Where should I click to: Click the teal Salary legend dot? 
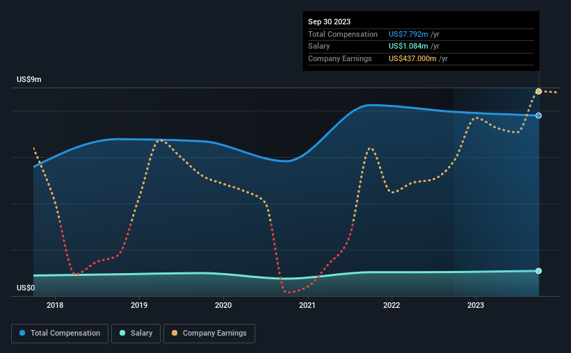(x=122, y=333)
